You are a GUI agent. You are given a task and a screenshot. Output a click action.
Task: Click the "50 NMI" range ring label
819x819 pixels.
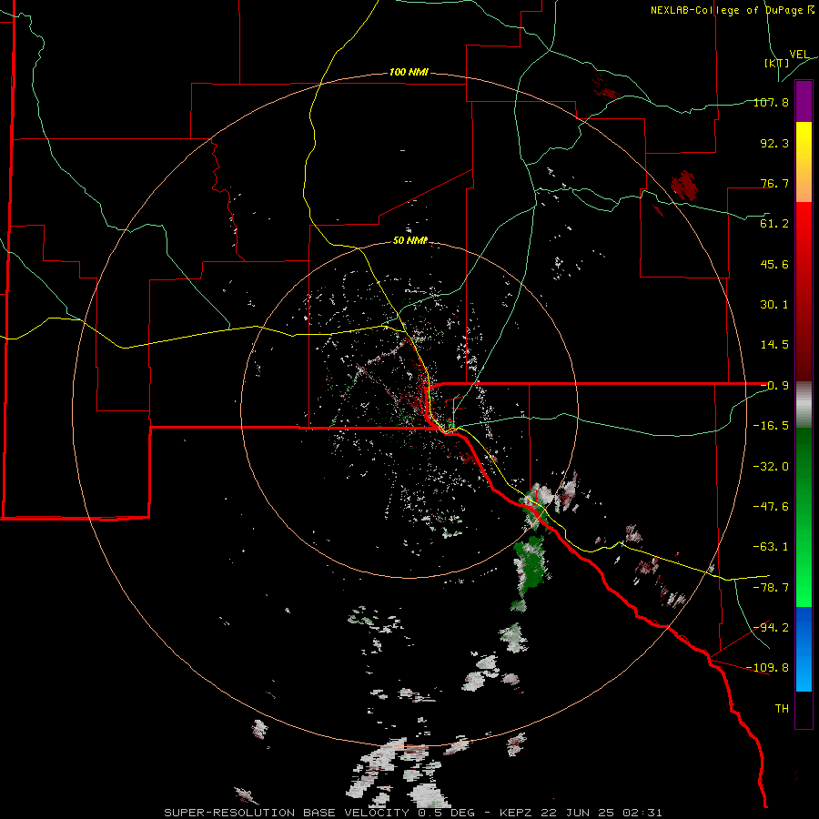tap(410, 240)
